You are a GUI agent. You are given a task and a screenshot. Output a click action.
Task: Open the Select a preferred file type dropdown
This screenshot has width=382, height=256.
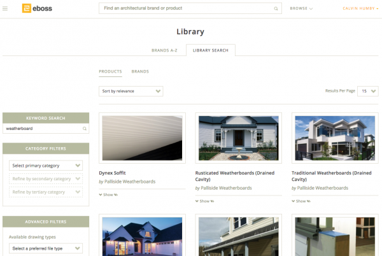coord(46,248)
